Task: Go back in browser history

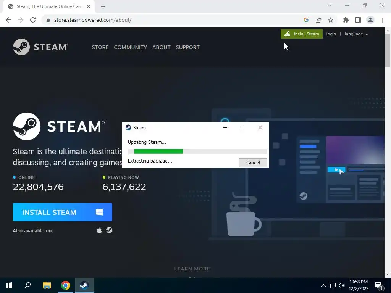Action: pyautogui.click(x=8, y=20)
